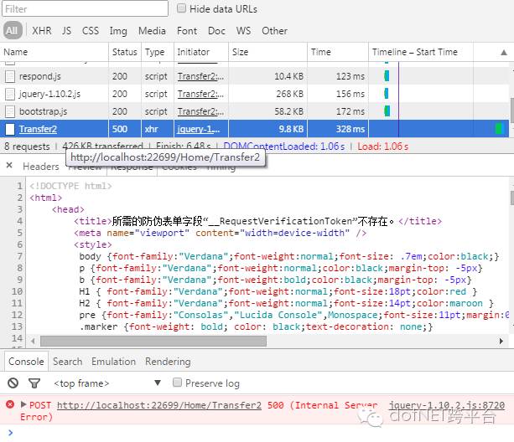
Task: Click the right arrow of horizontal scrollbar
Action: tap(501, 342)
